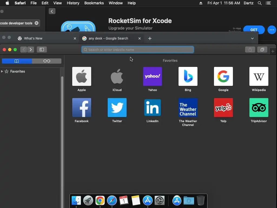This screenshot has height=208, width=277.
Task: Open the History menu
Action: coord(73,3)
